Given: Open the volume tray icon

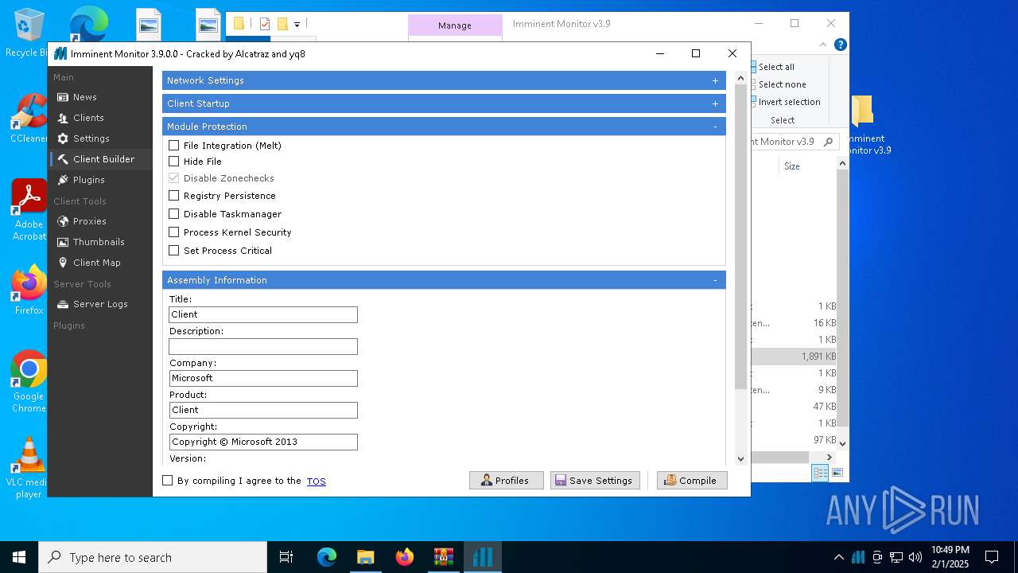Looking at the screenshot, I should 915,557.
